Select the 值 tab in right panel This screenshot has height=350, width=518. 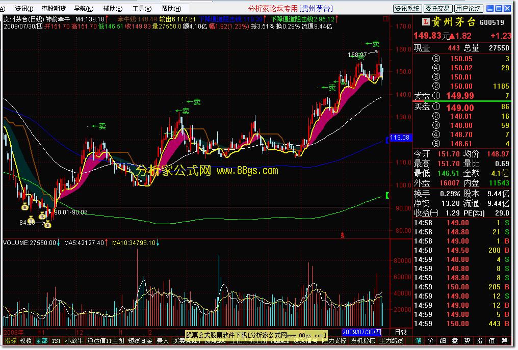click(x=492, y=340)
